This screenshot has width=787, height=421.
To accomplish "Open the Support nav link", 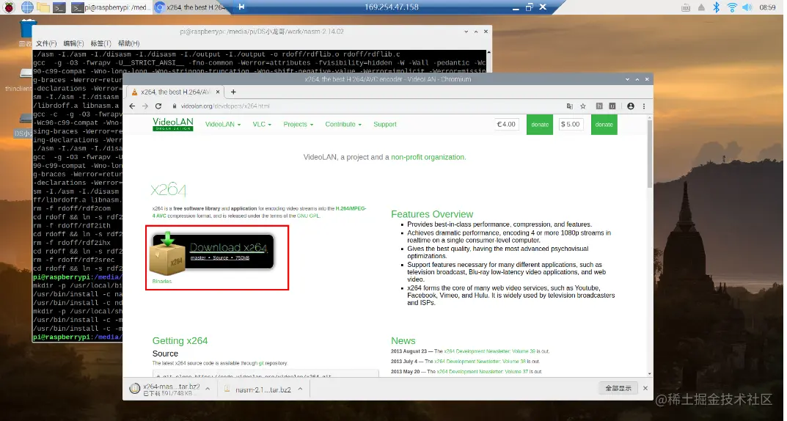I will point(384,124).
